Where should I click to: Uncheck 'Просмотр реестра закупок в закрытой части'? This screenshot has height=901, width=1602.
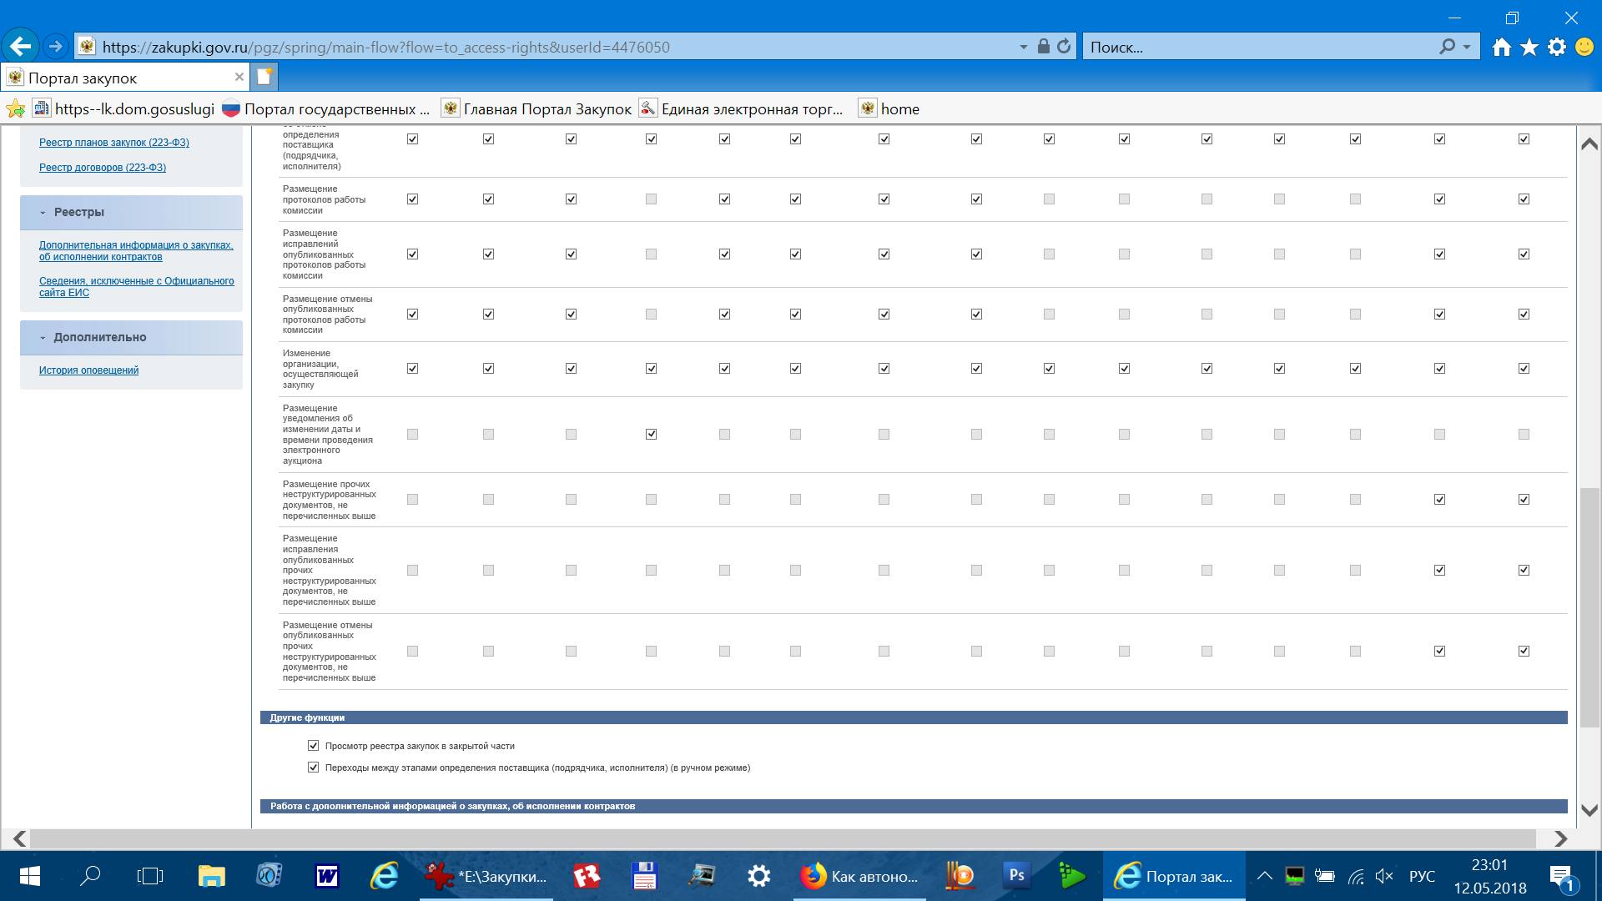tap(314, 746)
